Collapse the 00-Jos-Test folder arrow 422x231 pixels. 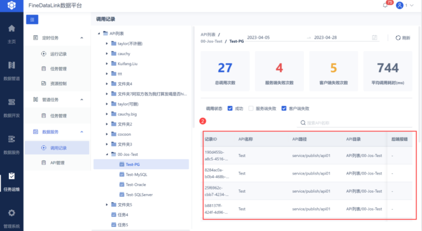(x=107, y=154)
